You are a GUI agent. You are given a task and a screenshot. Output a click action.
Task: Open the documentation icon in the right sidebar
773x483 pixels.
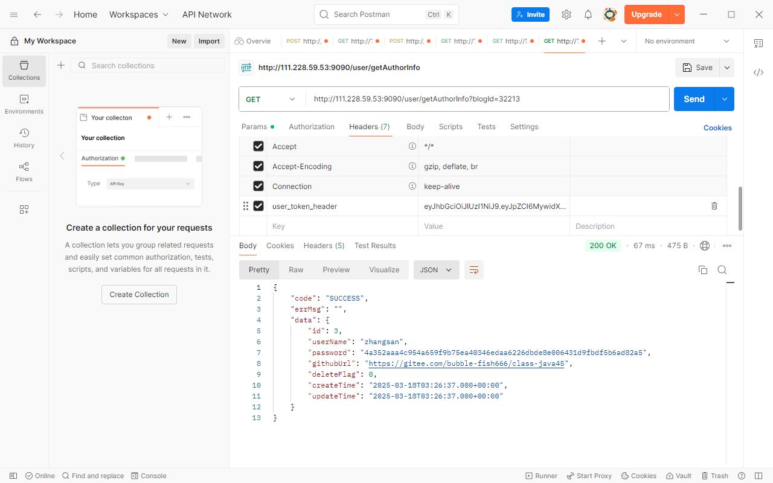coord(759,43)
